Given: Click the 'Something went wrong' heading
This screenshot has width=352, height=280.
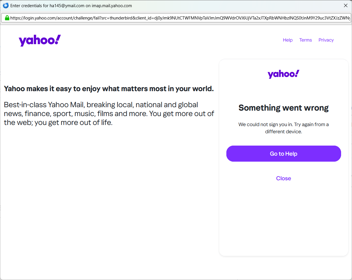Looking at the screenshot, I should 283,108.
